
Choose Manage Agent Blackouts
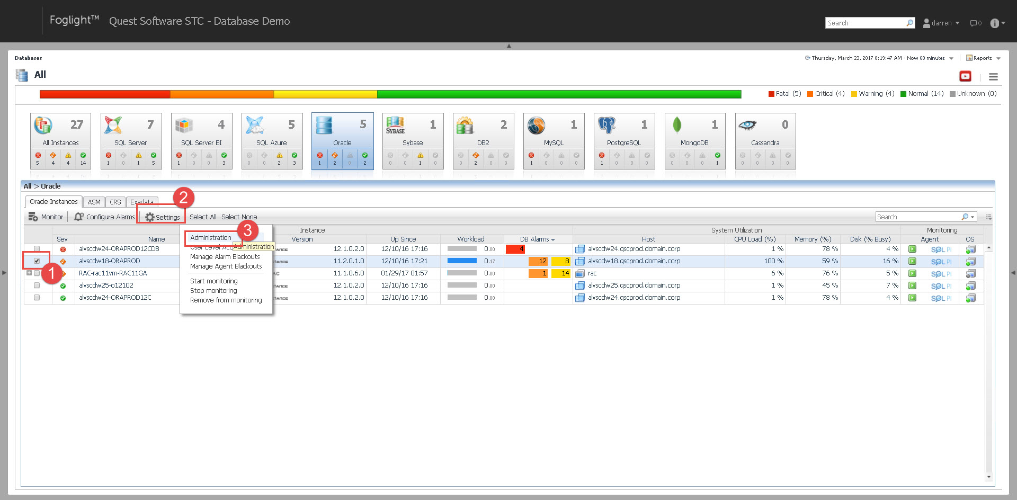(226, 266)
